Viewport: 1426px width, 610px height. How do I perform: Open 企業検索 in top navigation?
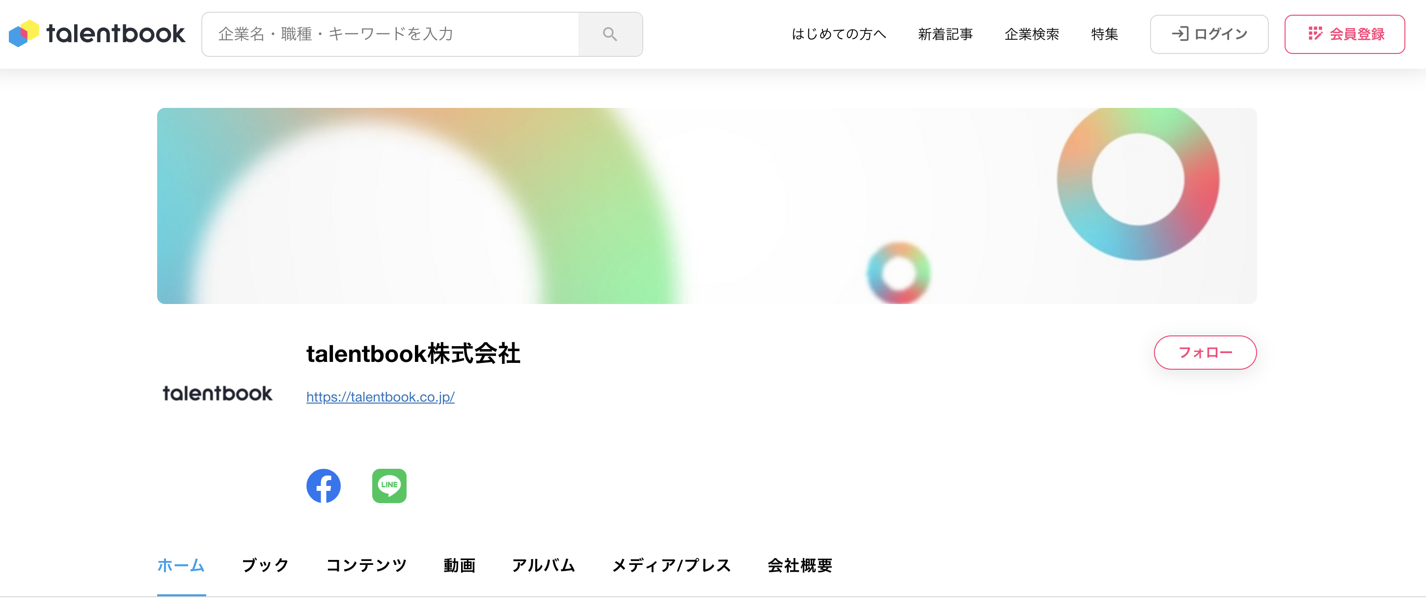1031,34
